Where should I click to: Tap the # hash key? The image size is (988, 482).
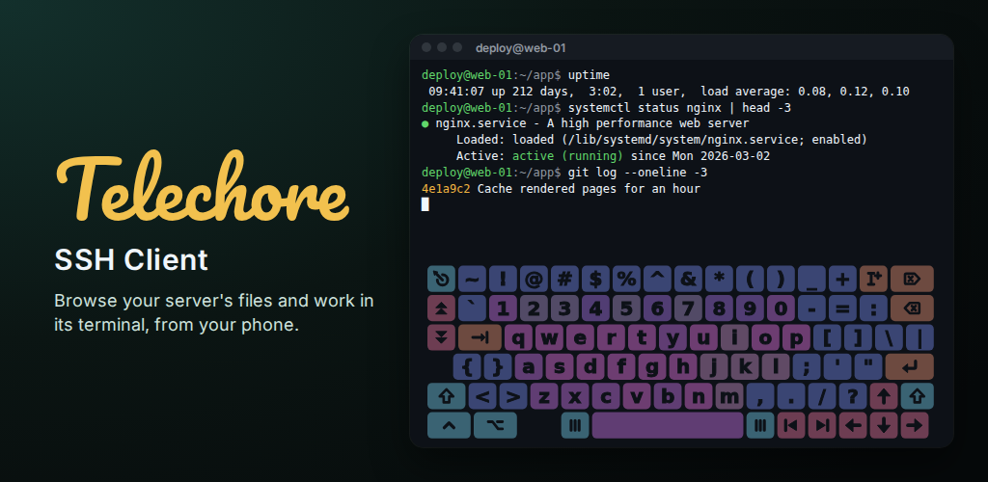point(564,279)
